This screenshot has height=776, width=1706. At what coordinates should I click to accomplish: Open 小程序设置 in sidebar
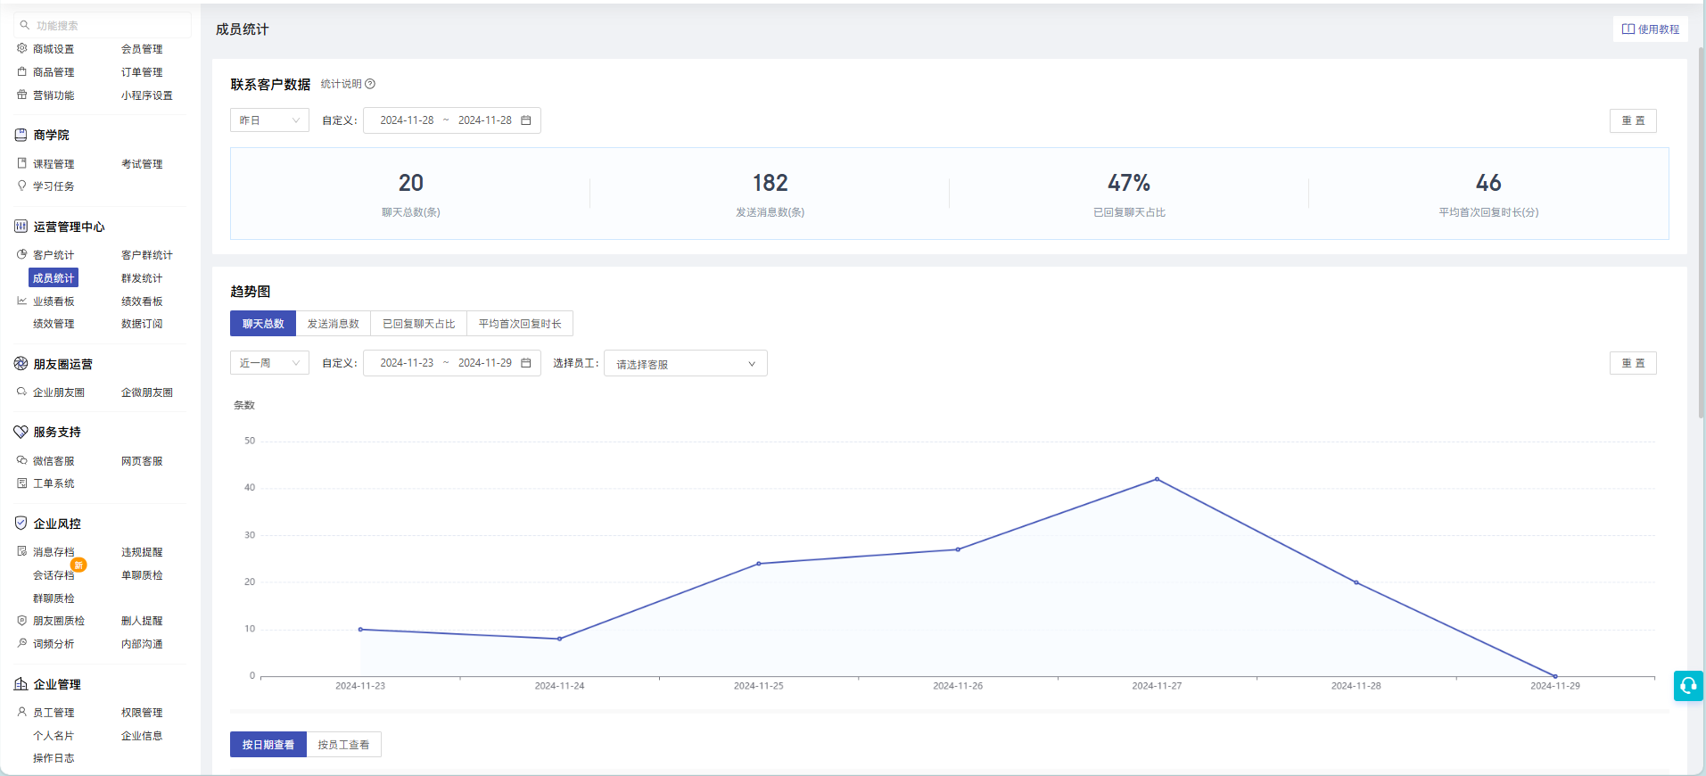click(x=147, y=95)
